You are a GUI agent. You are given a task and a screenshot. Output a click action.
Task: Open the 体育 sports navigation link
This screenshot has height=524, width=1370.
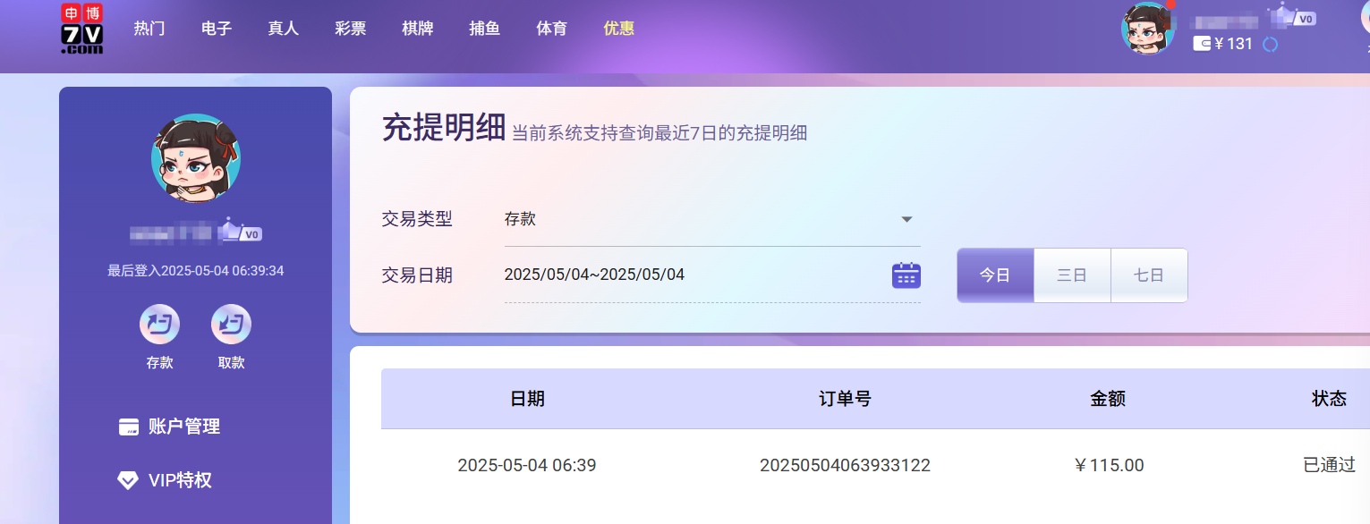tap(551, 29)
